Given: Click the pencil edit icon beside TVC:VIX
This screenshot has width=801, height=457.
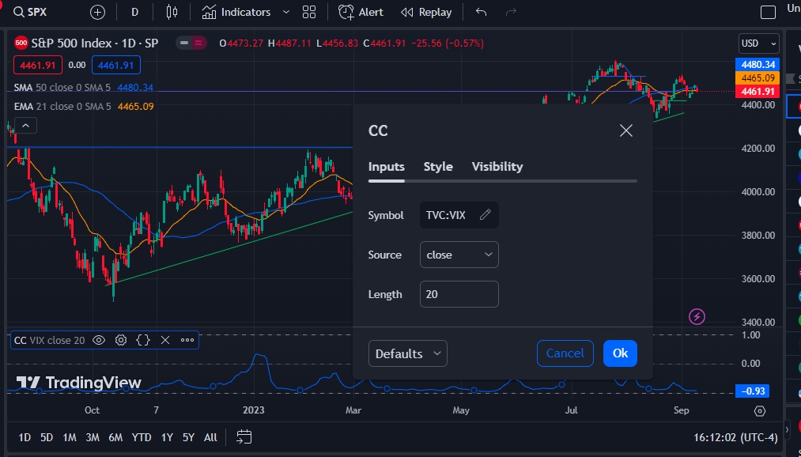Looking at the screenshot, I should pos(485,215).
